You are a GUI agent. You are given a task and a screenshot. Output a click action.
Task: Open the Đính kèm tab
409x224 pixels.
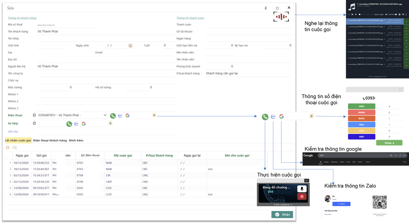[x=76, y=140]
